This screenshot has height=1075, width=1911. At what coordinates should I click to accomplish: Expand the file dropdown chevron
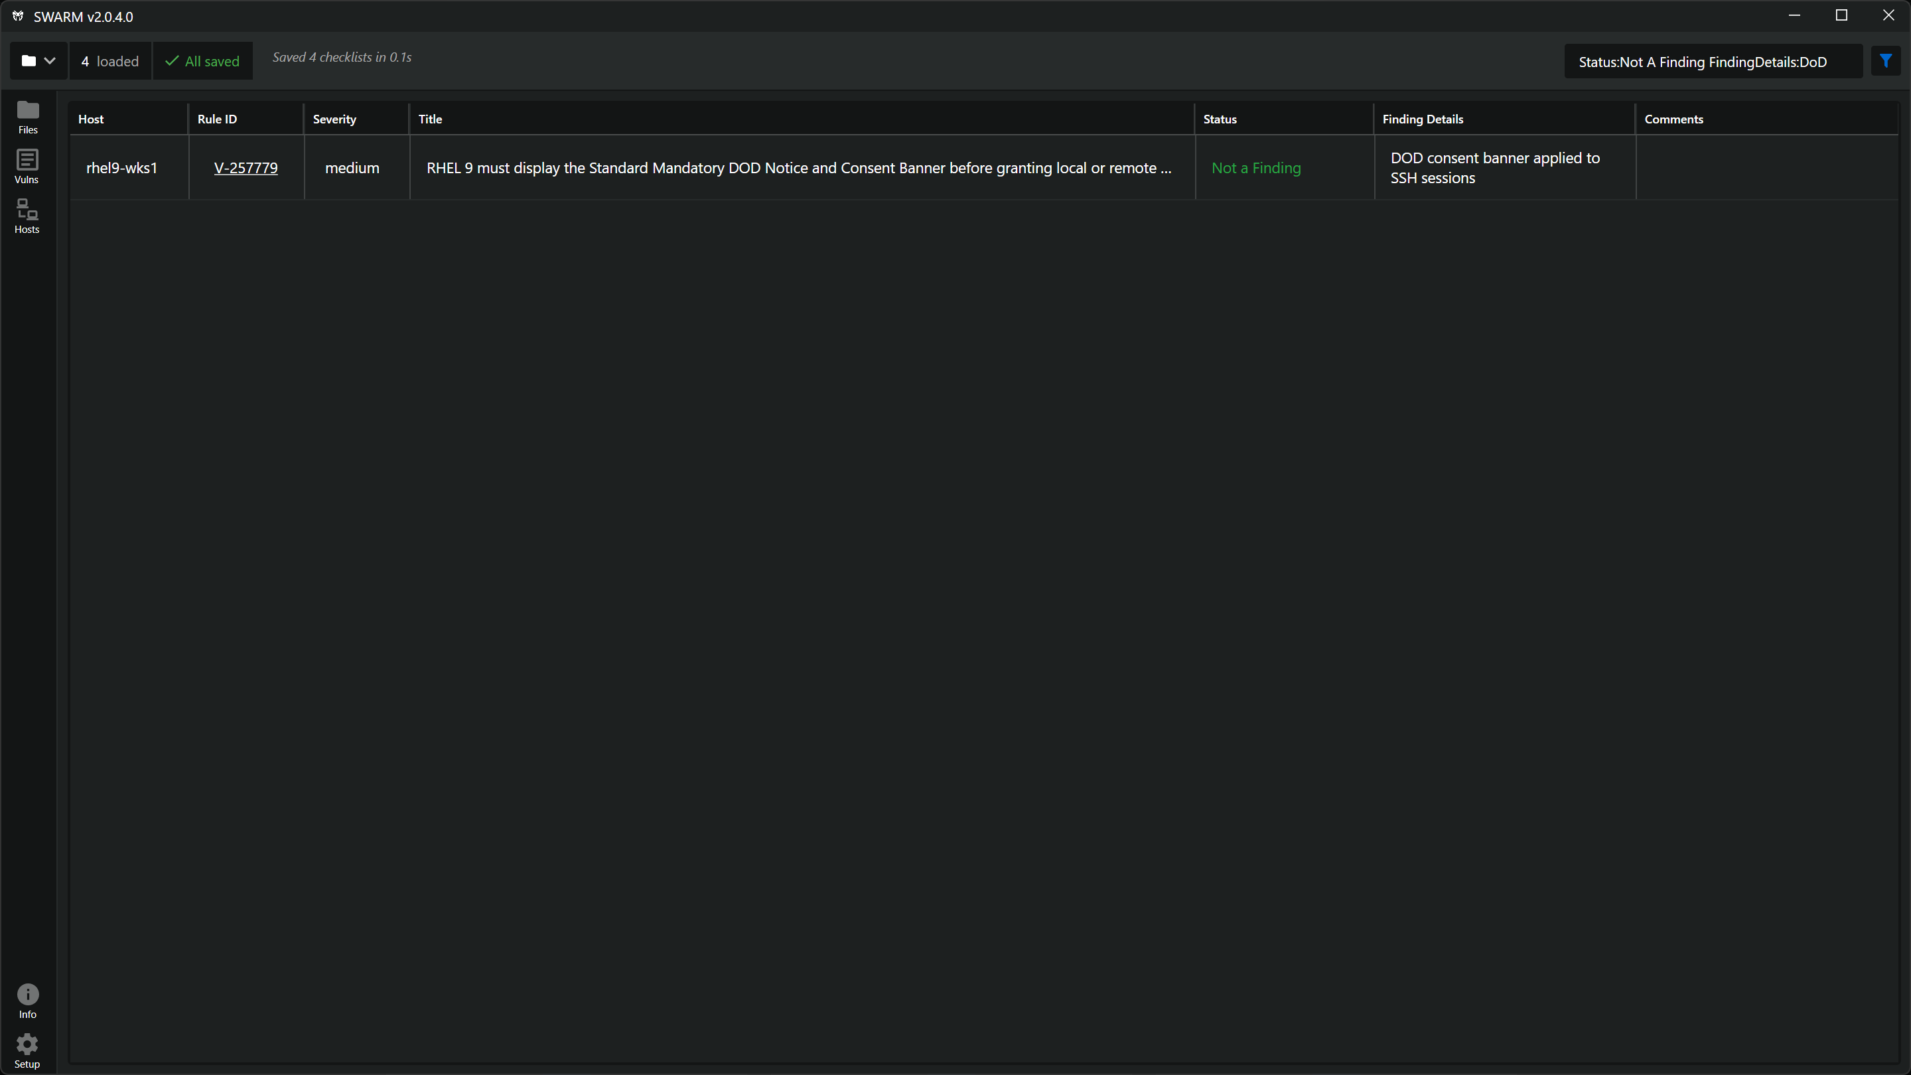[x=50, y=60]
